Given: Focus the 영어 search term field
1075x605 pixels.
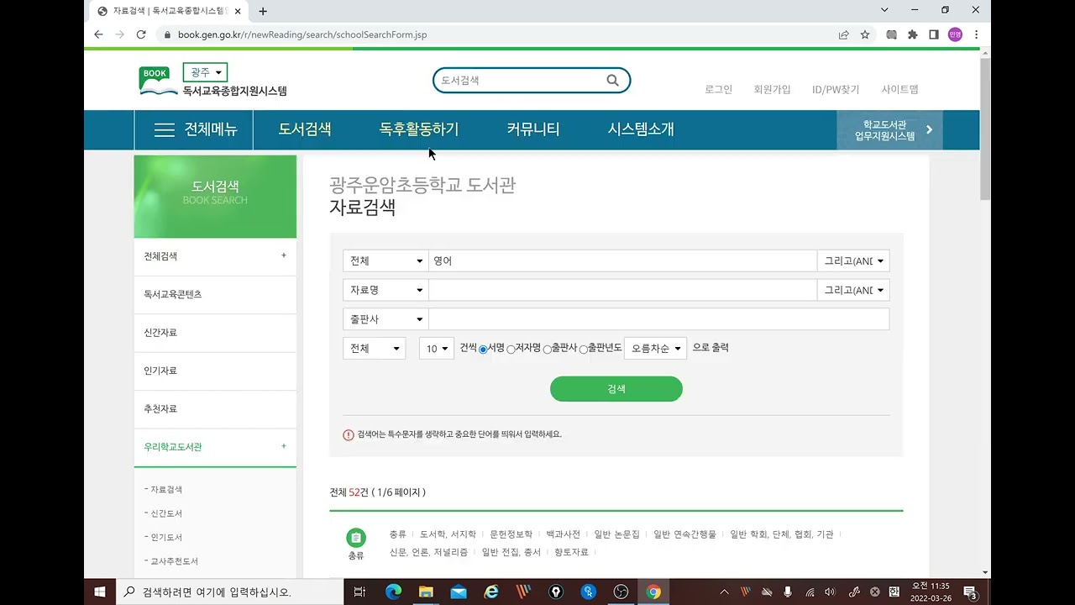Looking at the screenshot, I should point(622,261).
